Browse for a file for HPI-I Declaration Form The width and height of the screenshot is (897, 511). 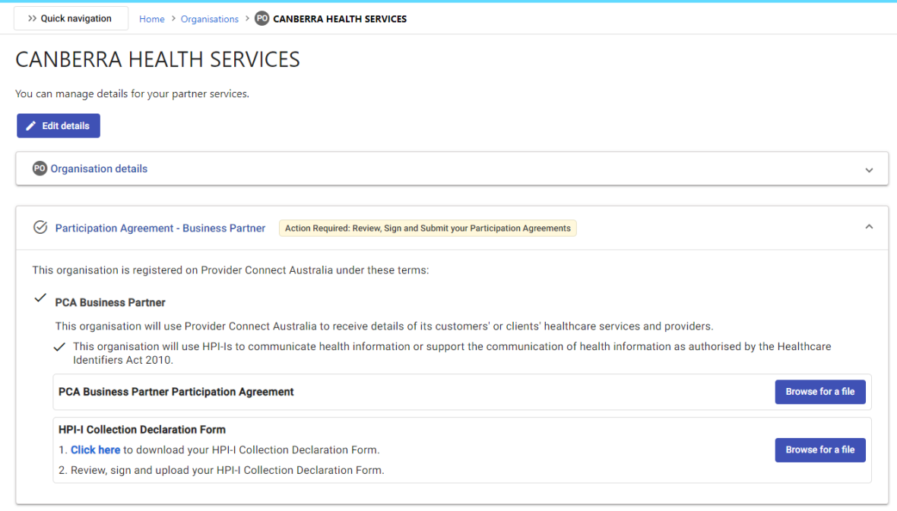(819, 449)
